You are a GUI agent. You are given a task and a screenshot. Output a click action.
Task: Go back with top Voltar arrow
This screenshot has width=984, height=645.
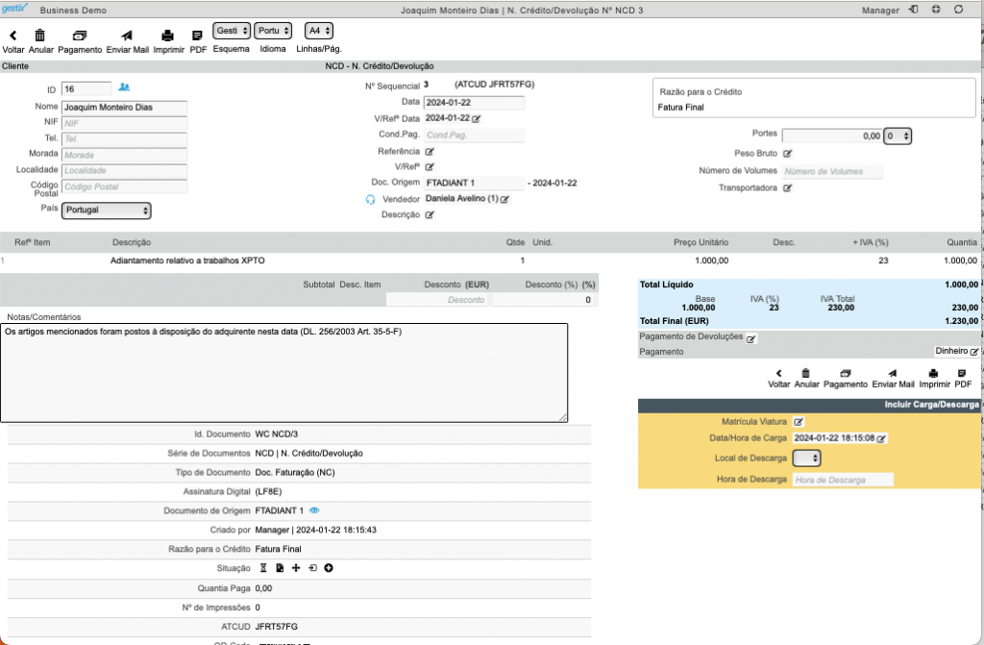pos(13,36)
